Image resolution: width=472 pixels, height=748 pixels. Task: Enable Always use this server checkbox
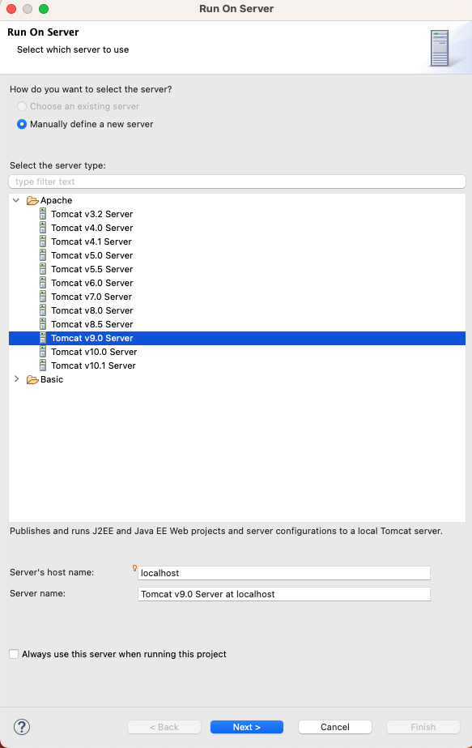(x=14, y=654)
